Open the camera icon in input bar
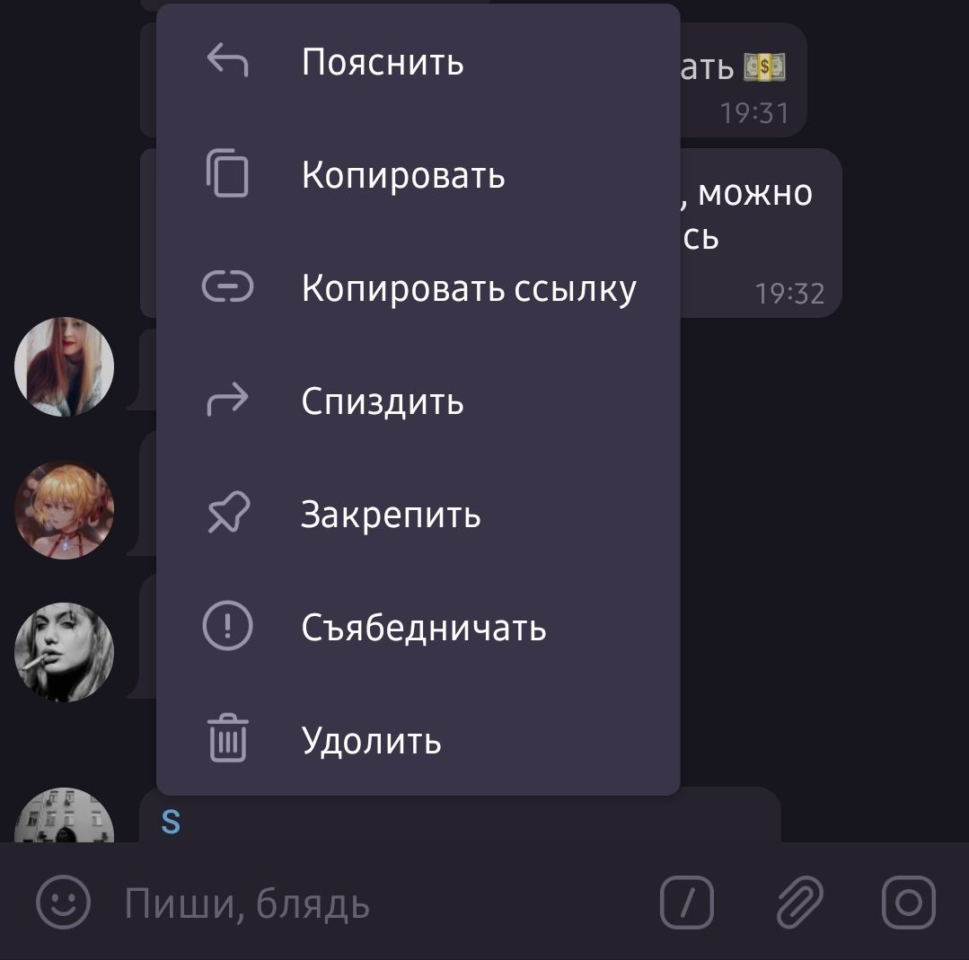This screenshot has width=969, height=960. pos(909,902)
